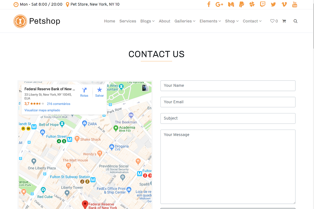Click The Beekman hotel marker
Screen dimensions: 314x209
point(131,115)
